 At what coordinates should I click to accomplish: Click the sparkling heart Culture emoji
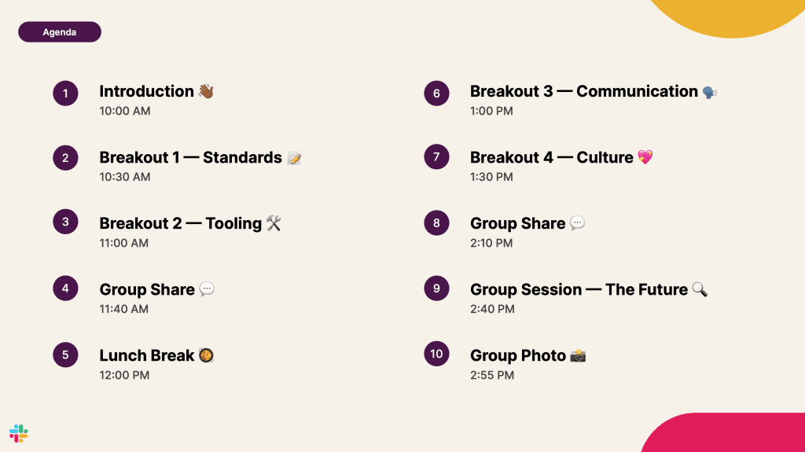645,157
